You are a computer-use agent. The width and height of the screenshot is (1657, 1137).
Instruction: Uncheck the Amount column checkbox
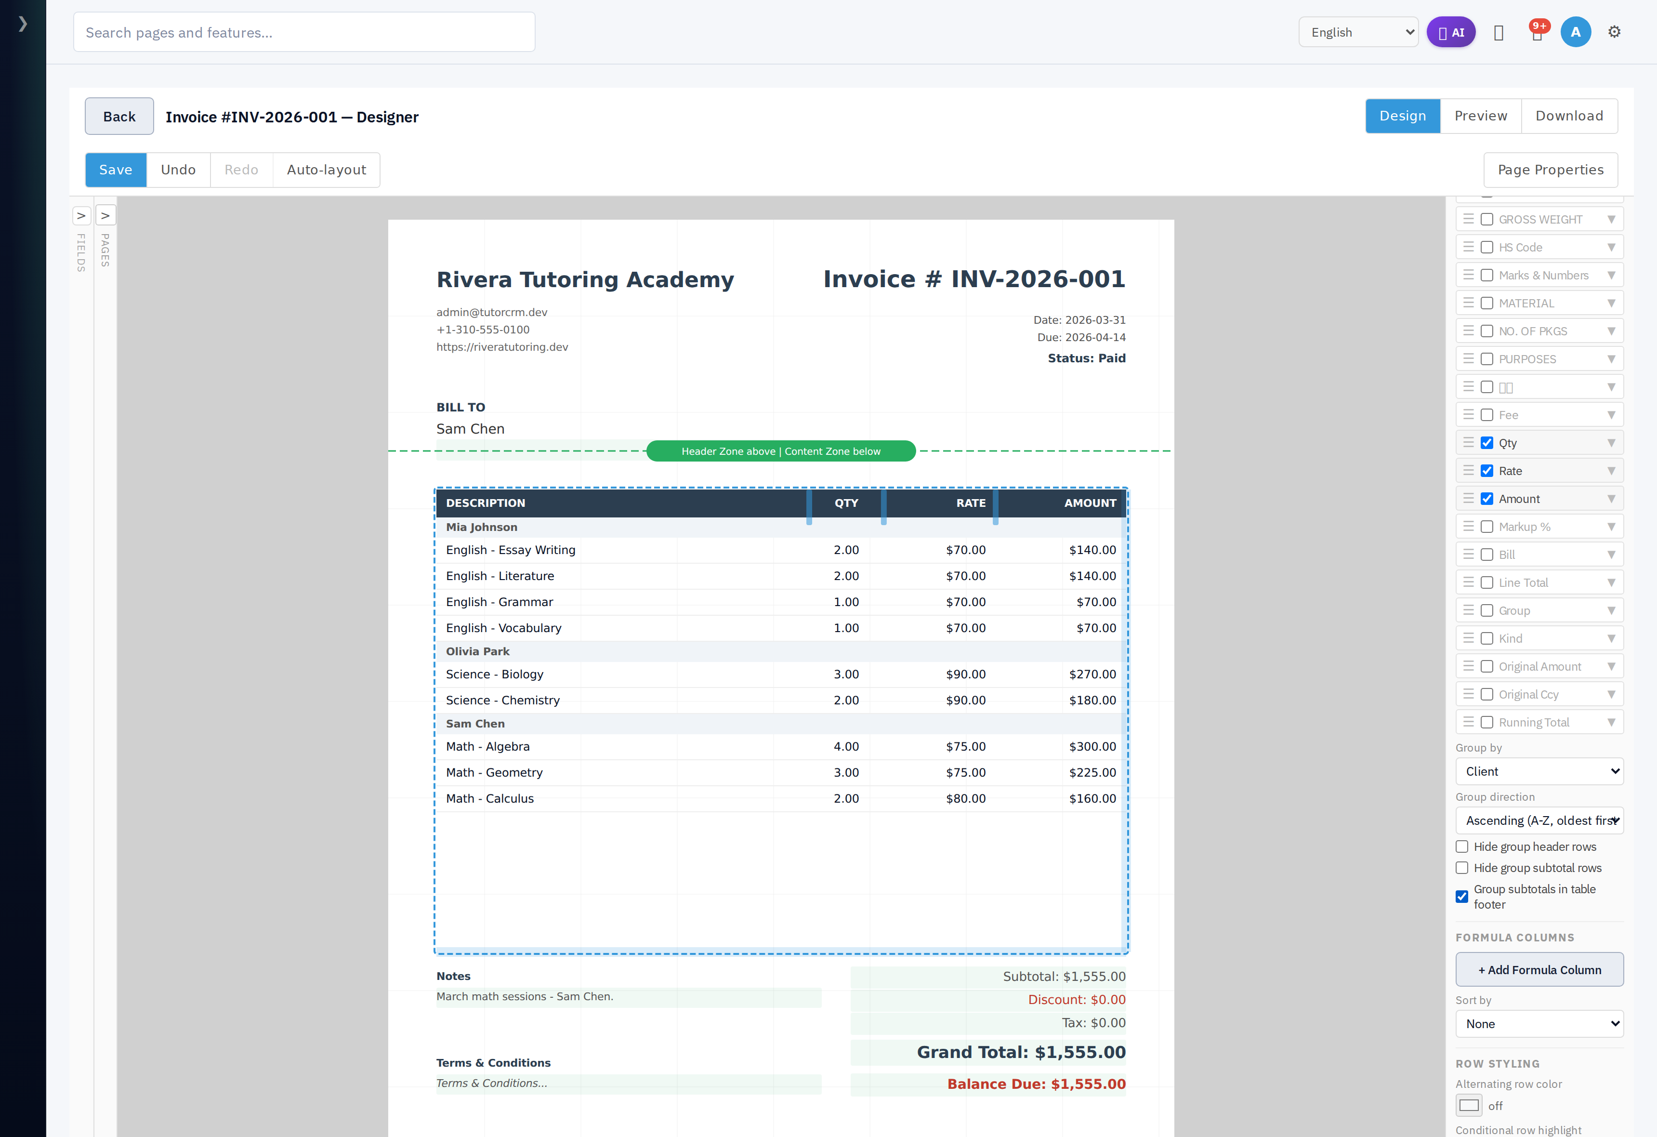click(1486, 499)
